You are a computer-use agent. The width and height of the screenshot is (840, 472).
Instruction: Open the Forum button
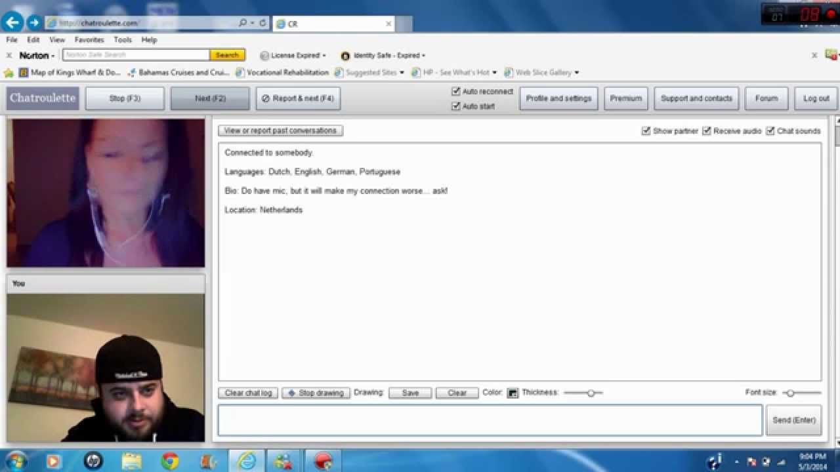[x=766, y=98]
